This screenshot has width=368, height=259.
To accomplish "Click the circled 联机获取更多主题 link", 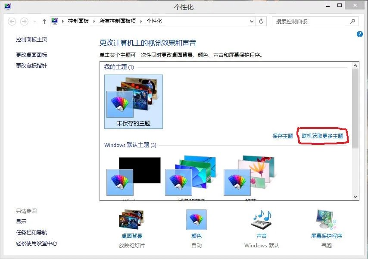I will 323,136.
